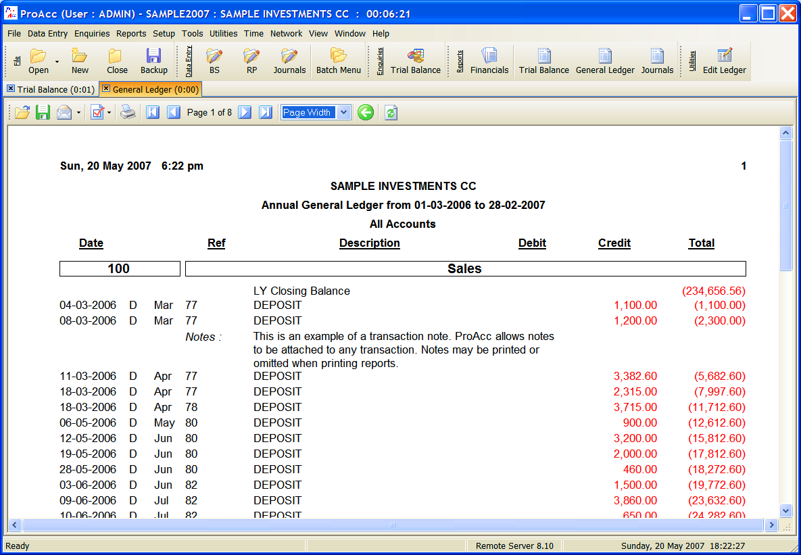Open Journals data entry icon
801x555 pixels.
coord(289,61)
